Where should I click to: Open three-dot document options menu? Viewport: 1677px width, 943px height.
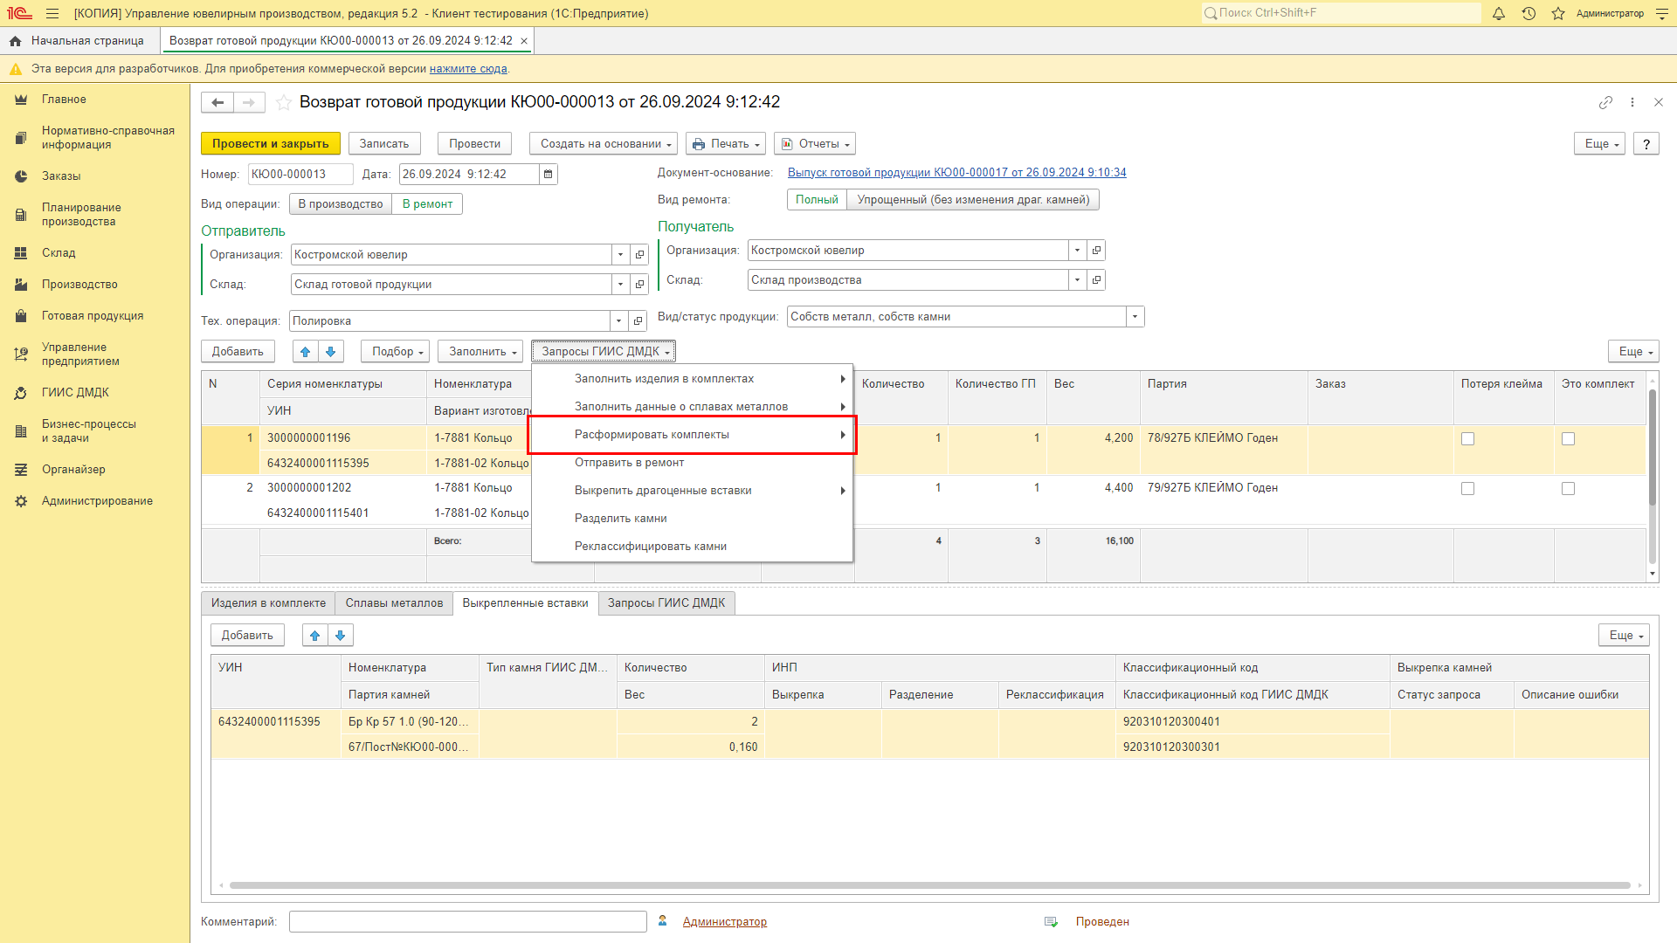coord(1632,102)
